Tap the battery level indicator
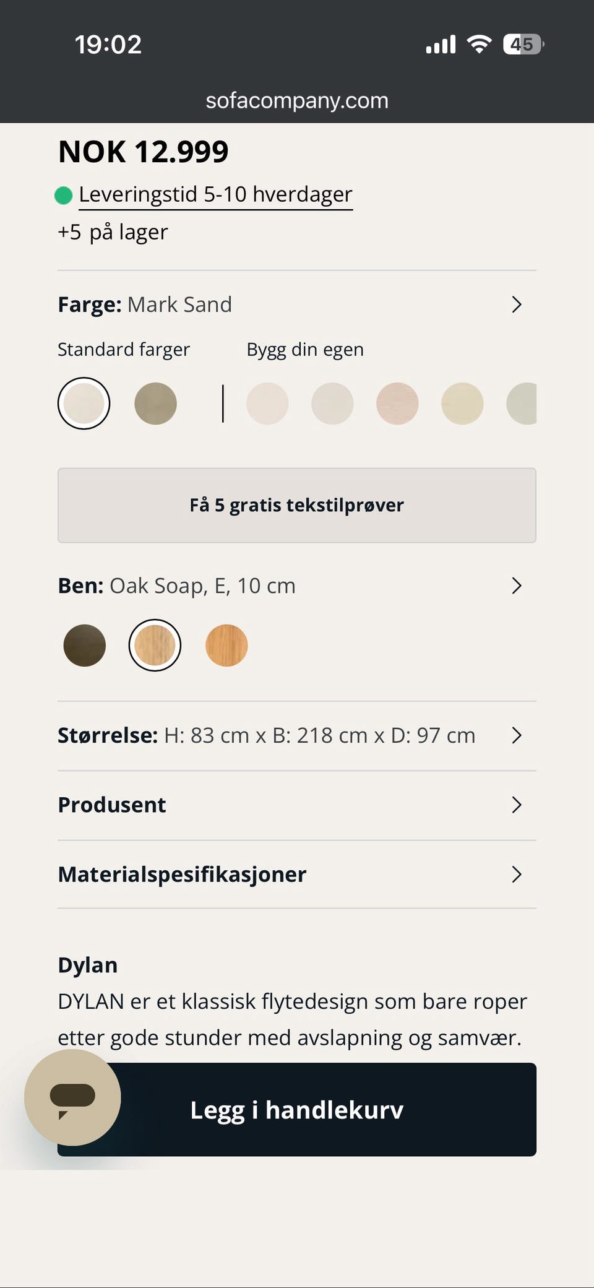 click(523, 44)
